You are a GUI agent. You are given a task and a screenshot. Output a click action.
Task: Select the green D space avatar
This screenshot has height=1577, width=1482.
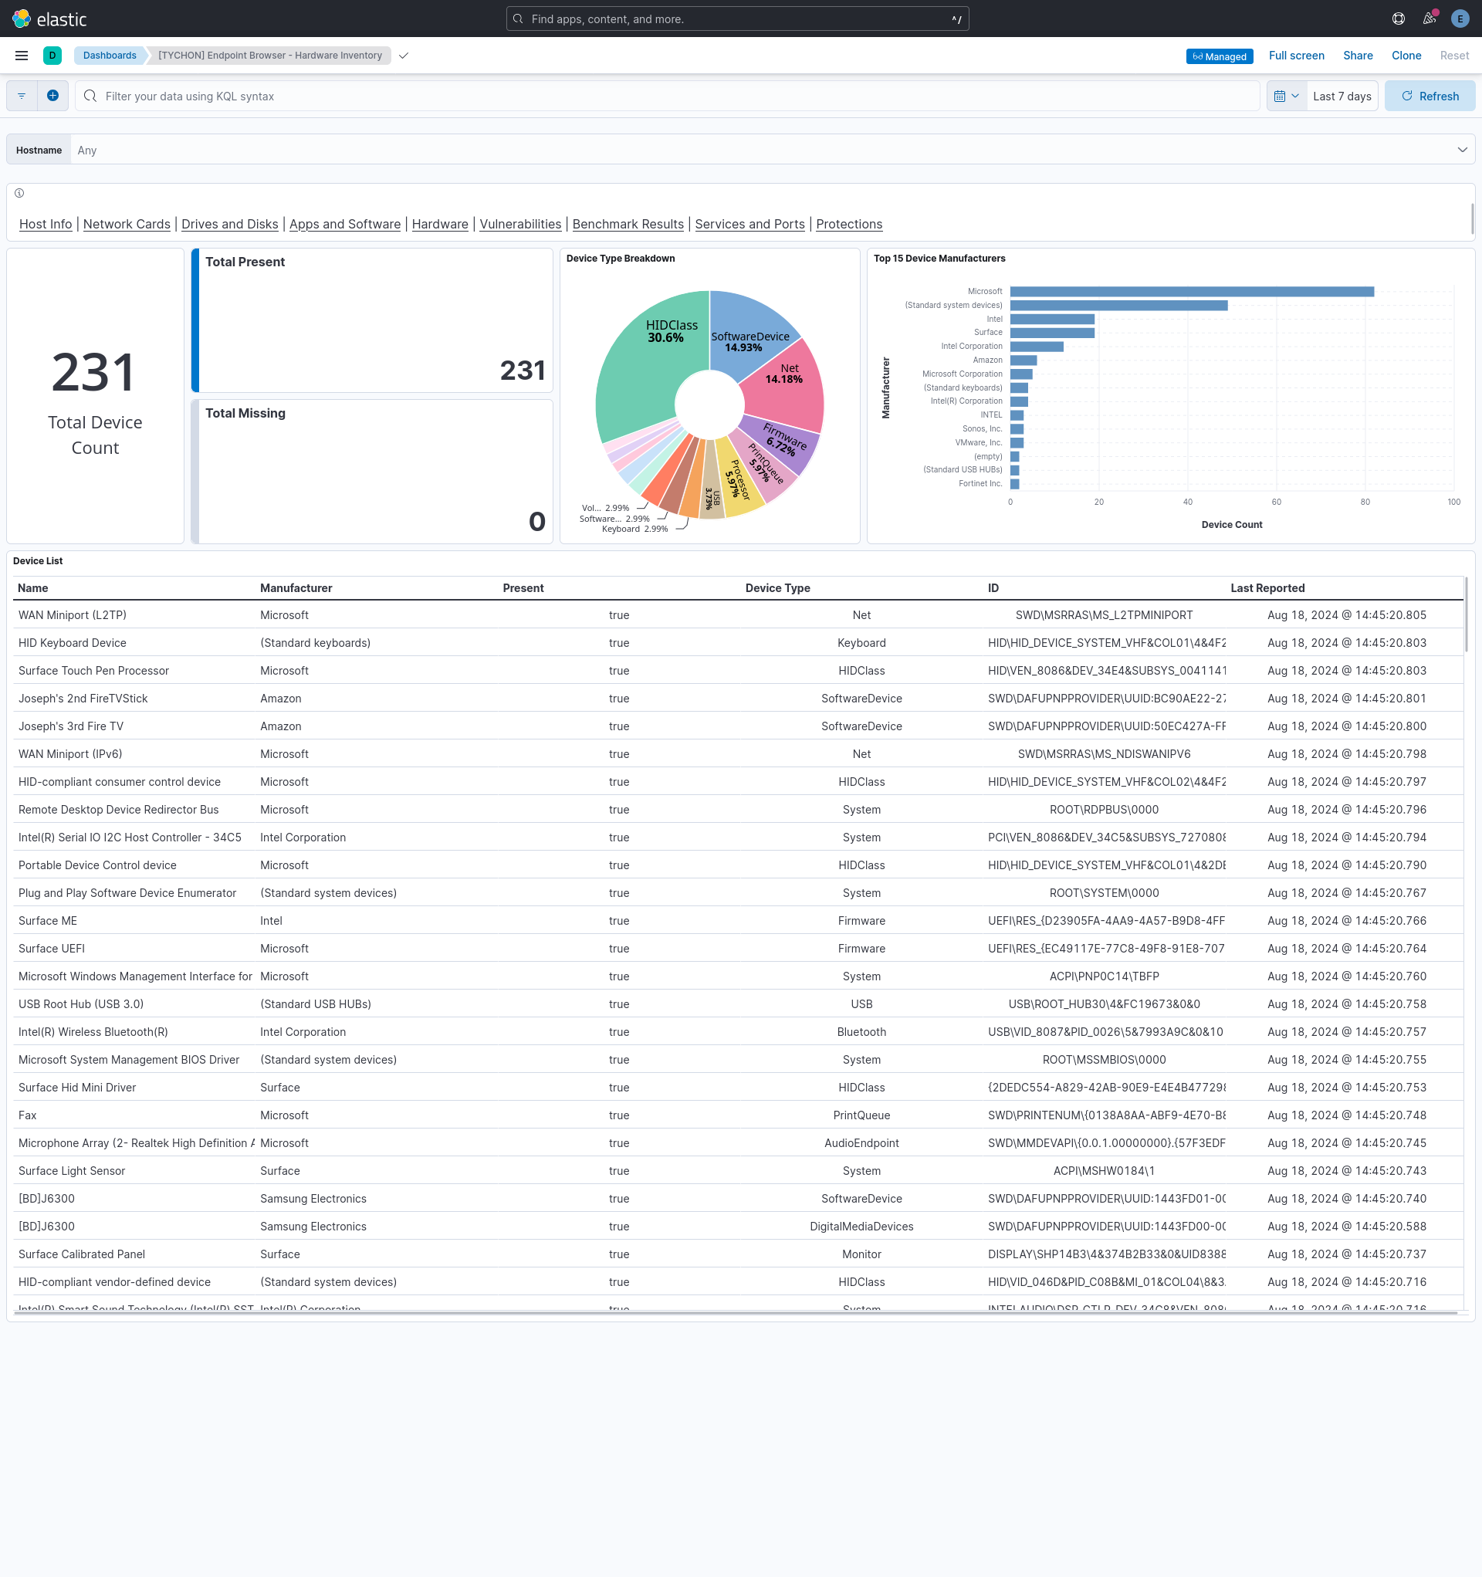click(x=52, y=56)
